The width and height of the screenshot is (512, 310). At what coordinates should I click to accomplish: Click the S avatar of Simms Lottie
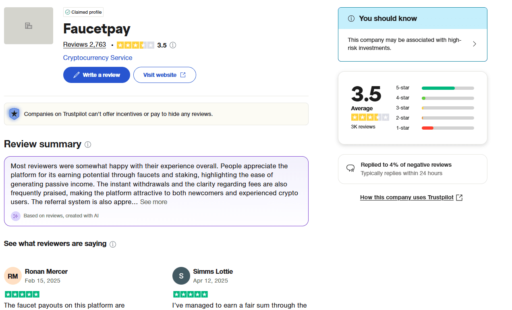point(181,276)
